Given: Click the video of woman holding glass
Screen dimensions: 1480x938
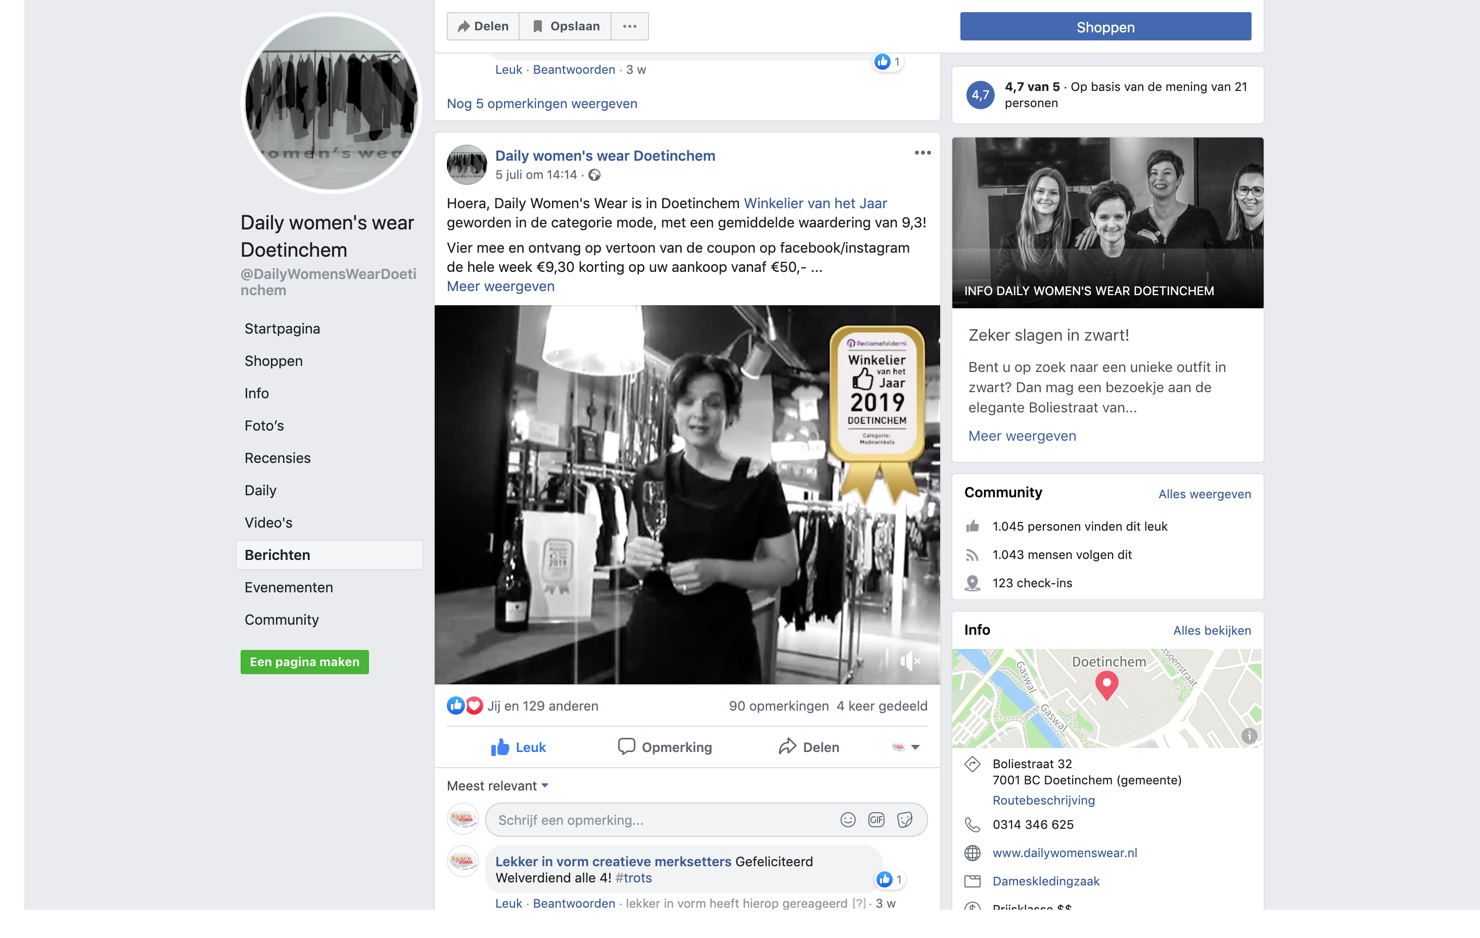Looking at the screenshot, I should 687,495.
